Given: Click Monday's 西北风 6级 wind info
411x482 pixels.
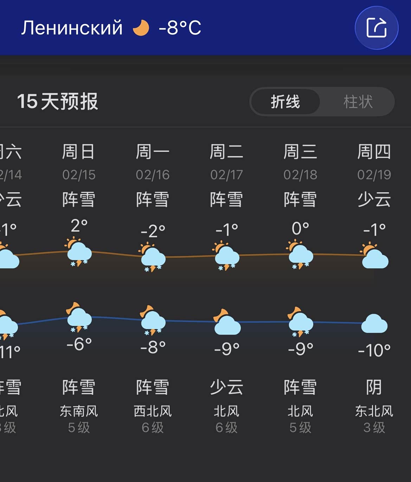Looking at the screenshot, I should coord(153,419).
